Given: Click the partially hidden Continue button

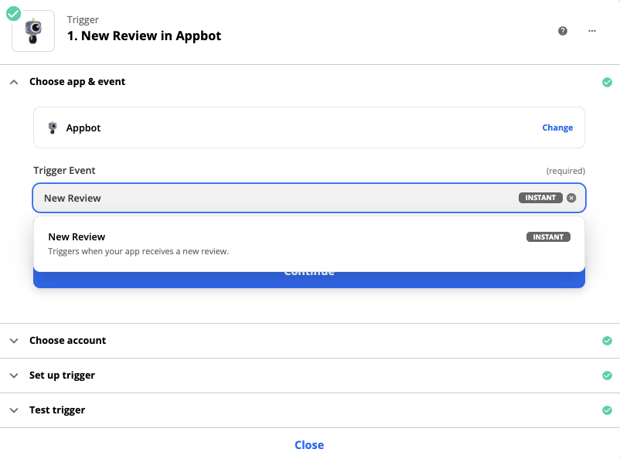Looking at the screenshot, I should (x=308, y=280).
